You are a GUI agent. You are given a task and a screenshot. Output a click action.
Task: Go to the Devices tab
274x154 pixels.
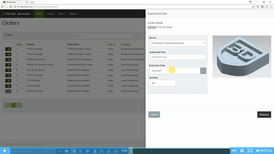coord(50,14)
